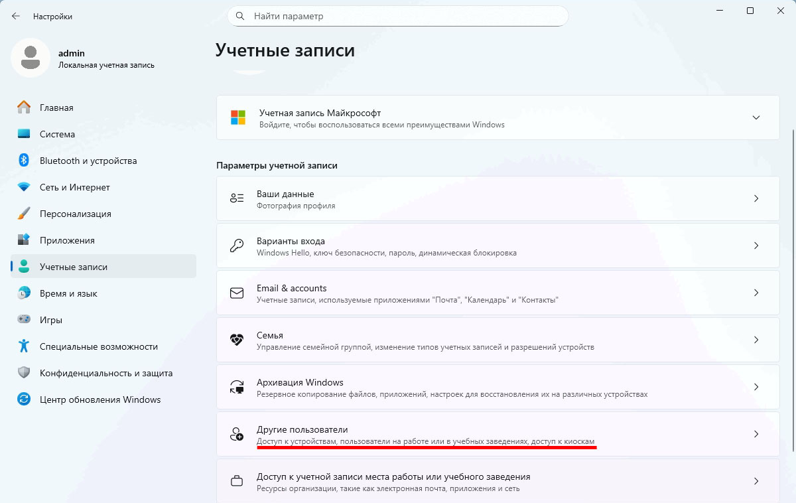Click in Найти параметр search field

[398, 16]
